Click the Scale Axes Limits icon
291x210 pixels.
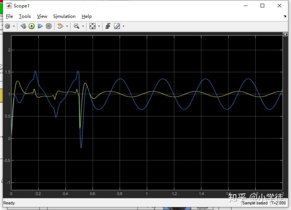tap(93, 26)
